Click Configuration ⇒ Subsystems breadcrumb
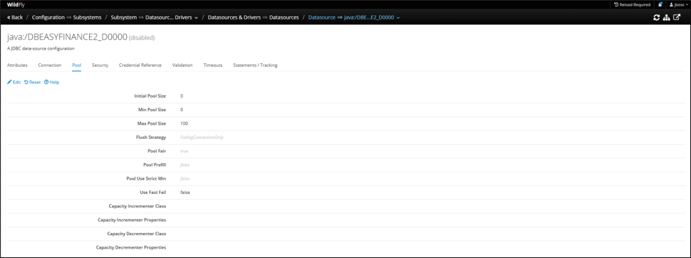Image resolution: width=691 pixels, height=258 pixels. click(x=67, y=18)
